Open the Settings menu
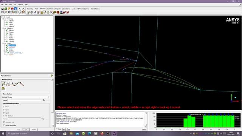This screenshot has height=136, width=242. pos(20,5)
